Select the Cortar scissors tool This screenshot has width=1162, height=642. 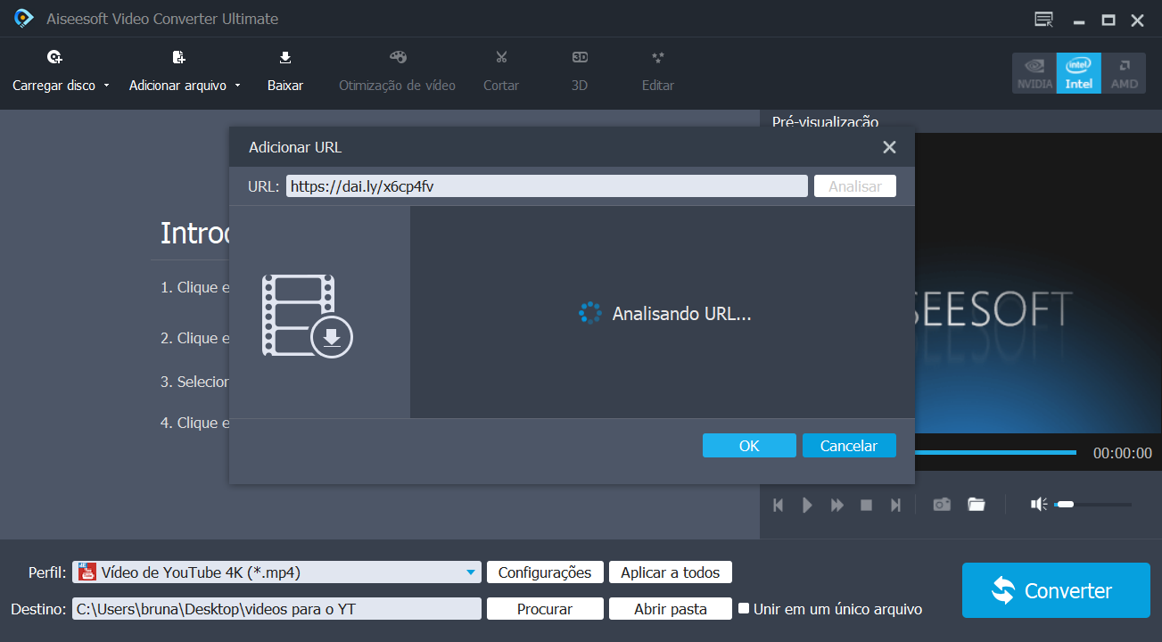pos(501,71)
